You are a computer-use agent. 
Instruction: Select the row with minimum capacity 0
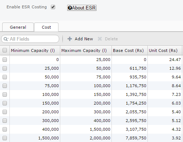[5, 60]
